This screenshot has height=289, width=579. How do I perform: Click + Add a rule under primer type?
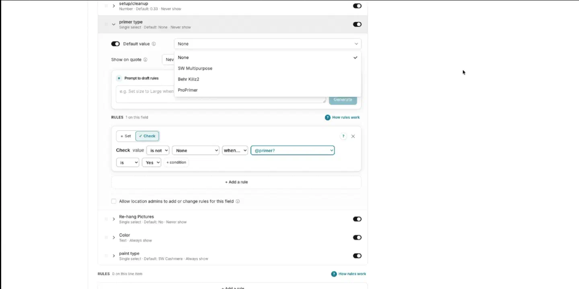(236, 182)
